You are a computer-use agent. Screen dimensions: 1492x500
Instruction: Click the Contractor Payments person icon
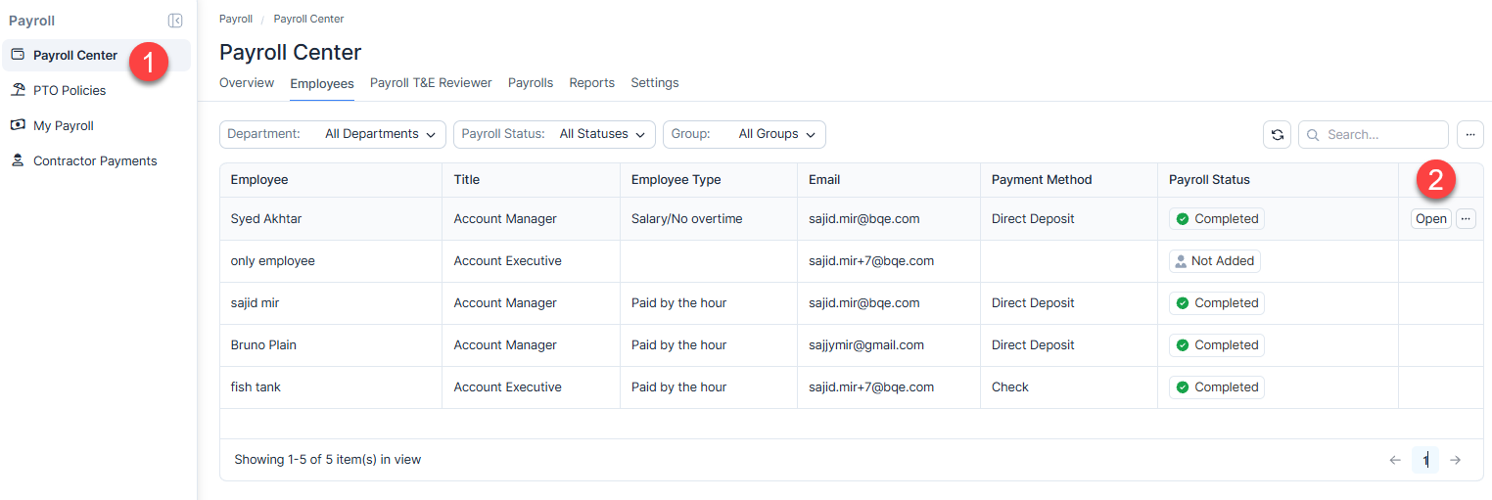click(18, 160)
